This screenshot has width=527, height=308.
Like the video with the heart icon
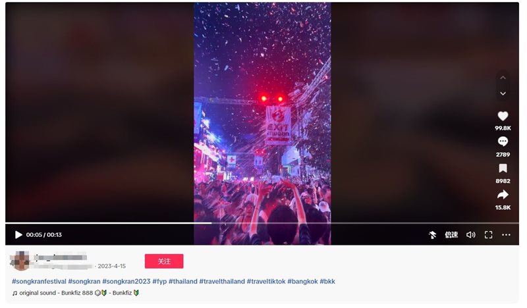503,116
